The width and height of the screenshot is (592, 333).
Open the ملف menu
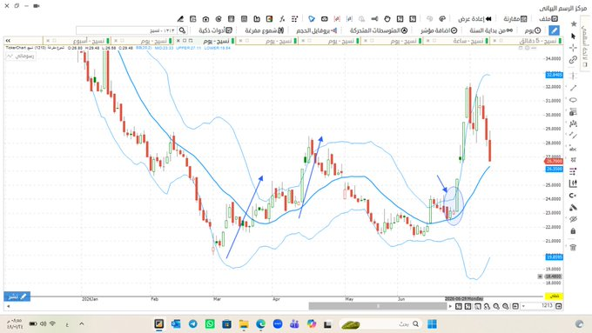[x=548, y=19]
